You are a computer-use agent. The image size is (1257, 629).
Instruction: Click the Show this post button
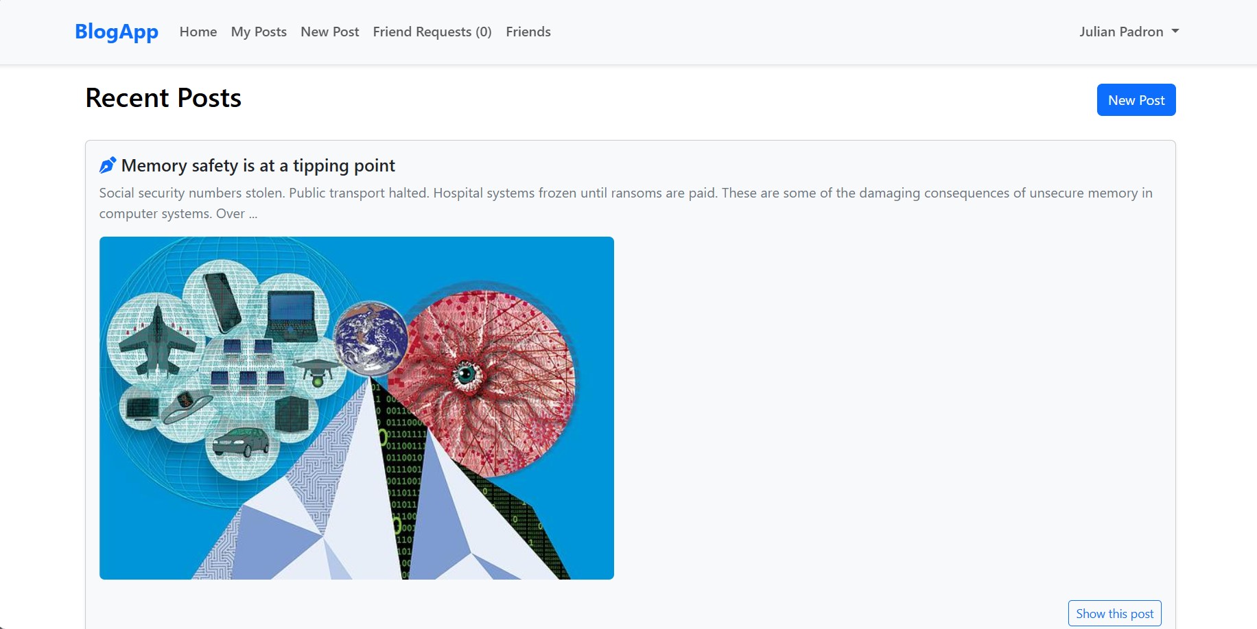pyautogui.click(x=1115, y=613)
